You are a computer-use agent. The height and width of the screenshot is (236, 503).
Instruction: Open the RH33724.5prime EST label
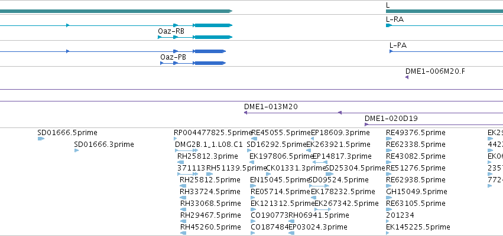pyautogui.click(x=210, y=192)
